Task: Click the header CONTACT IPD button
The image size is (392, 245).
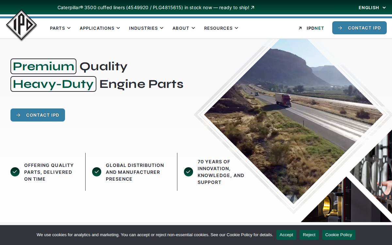Action: coord(359,28)
